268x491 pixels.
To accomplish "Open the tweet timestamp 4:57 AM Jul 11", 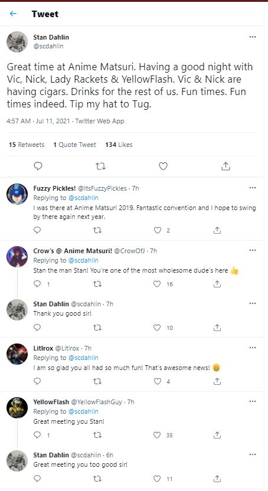I will tap(38, 121).
